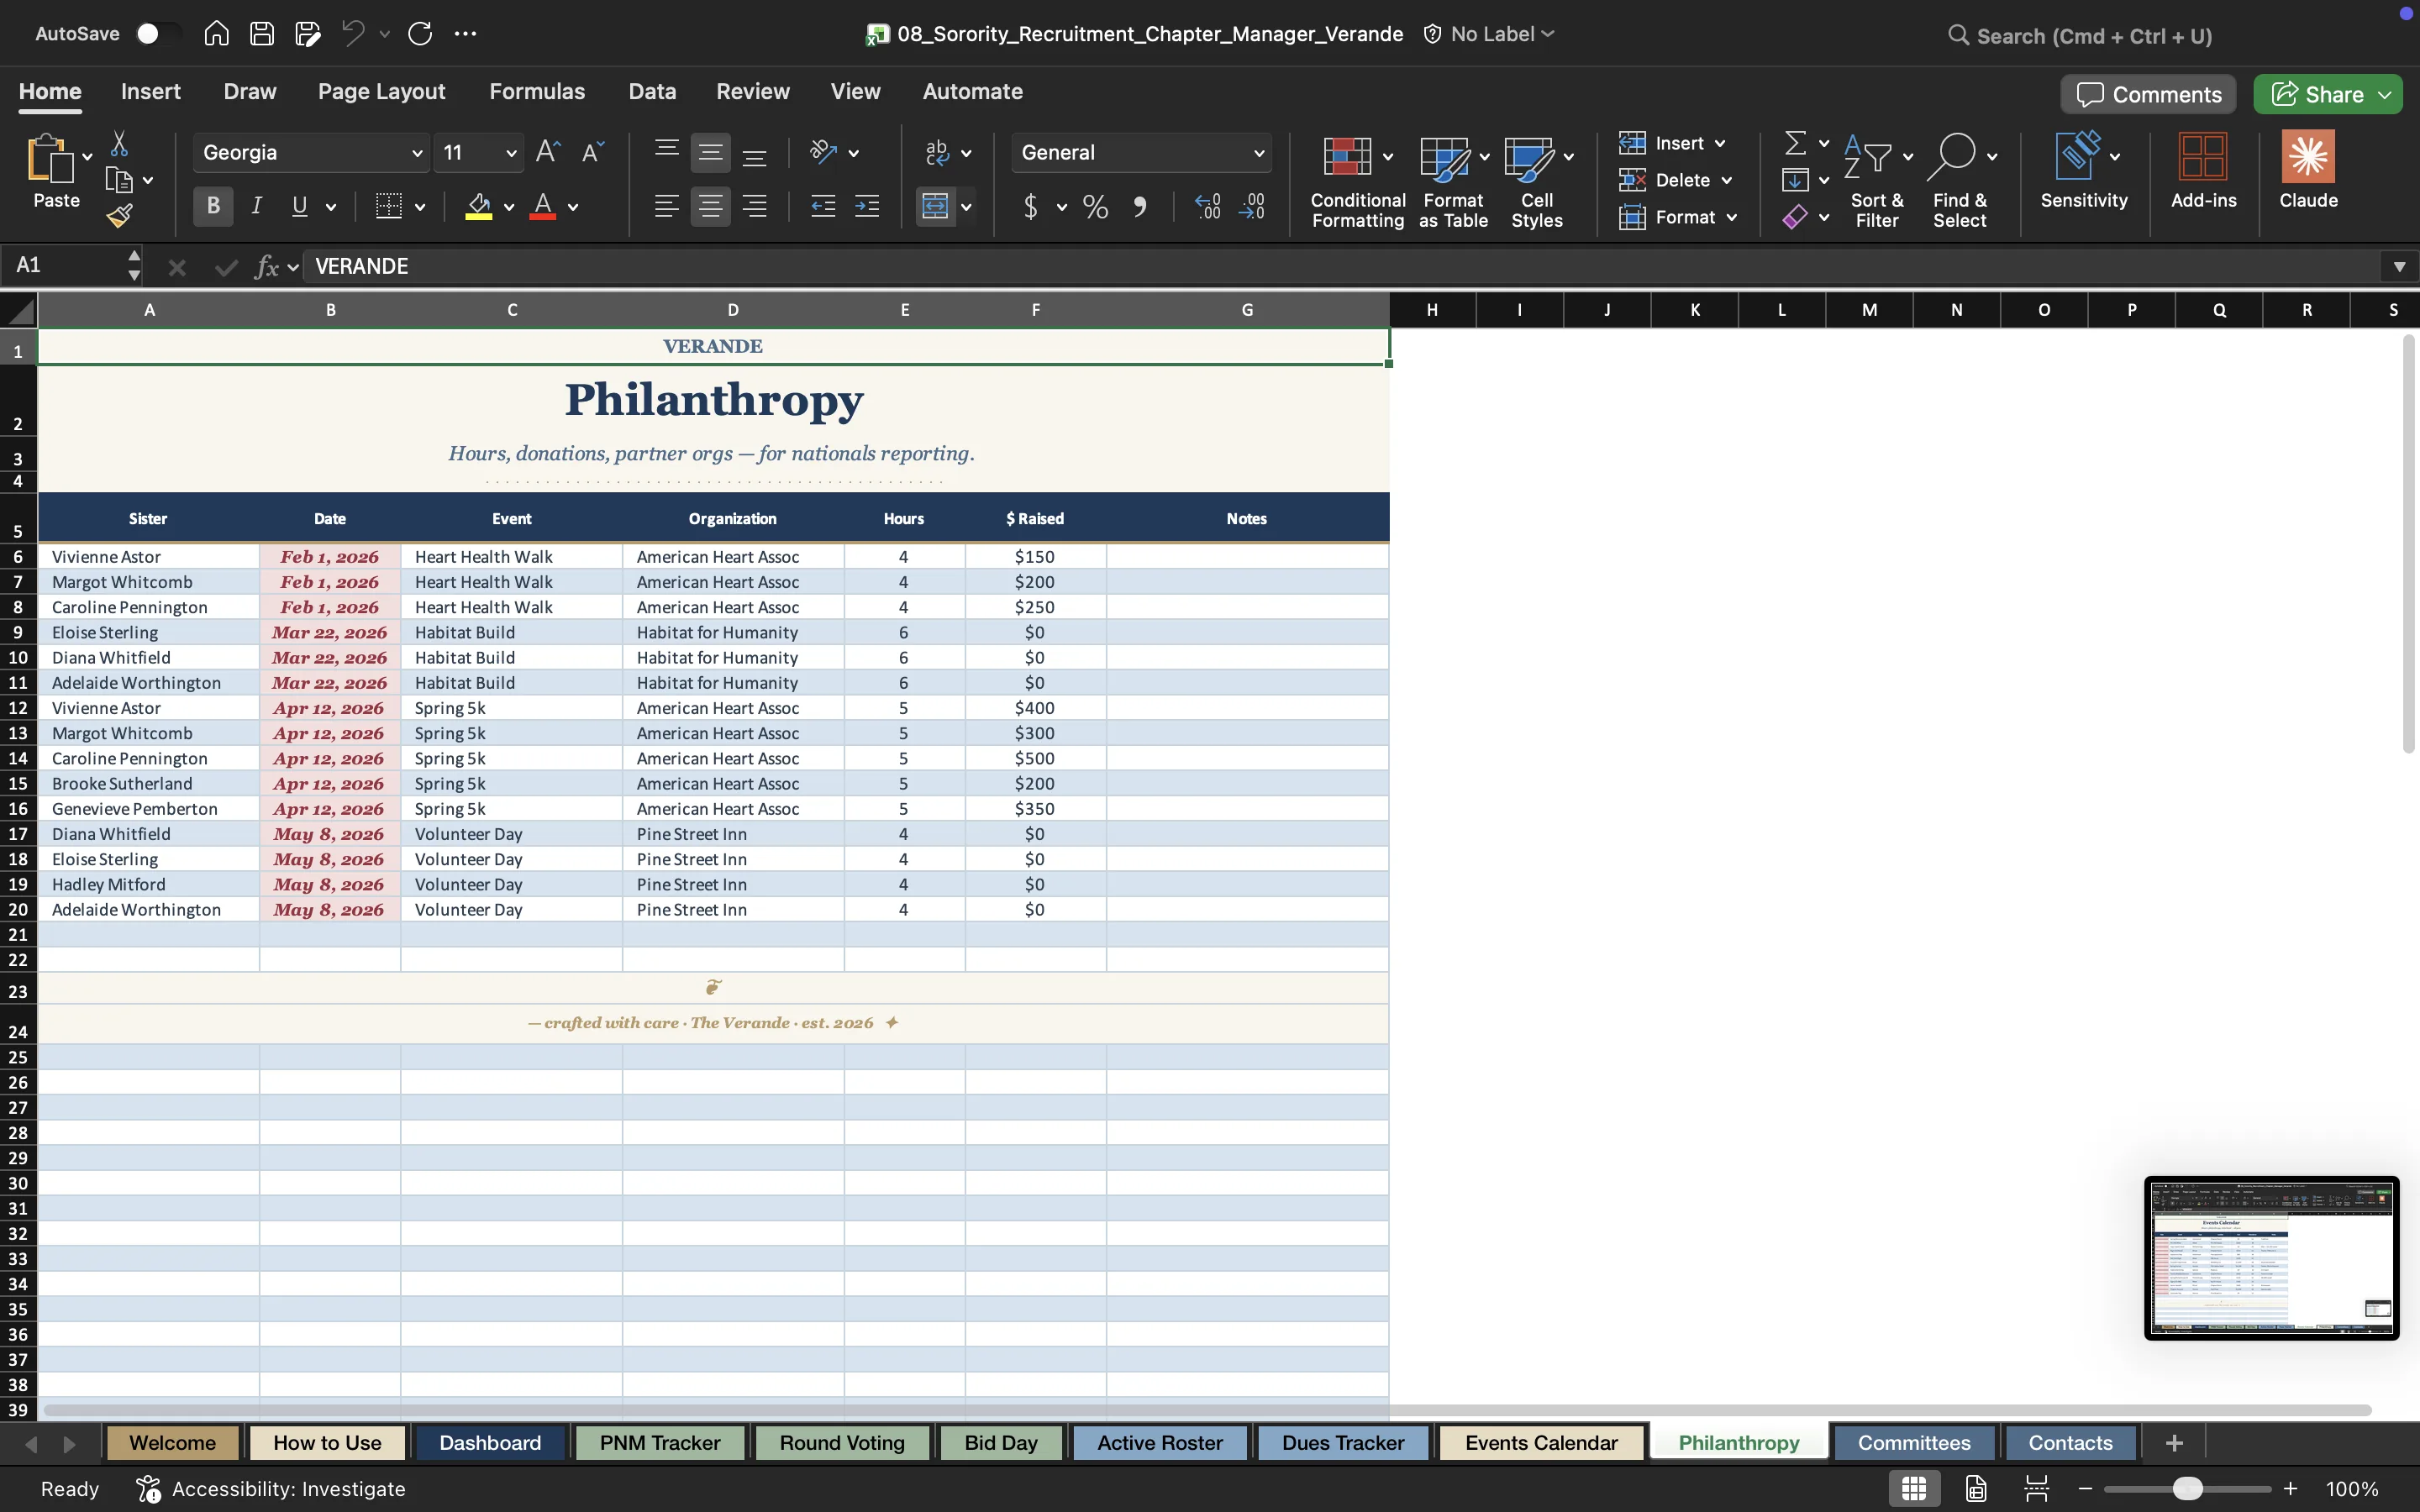Screen dimensions: 2420x1512
Task: Toggle Center alignment
Action: (711, 206)
